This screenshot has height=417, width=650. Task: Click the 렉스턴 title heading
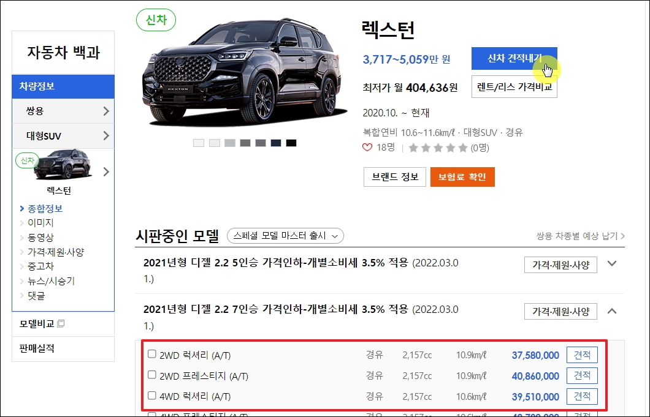point(388,30)
